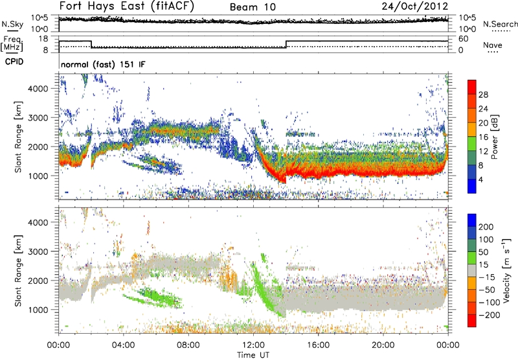Click the dotted line sample under "N.Search"

pos(501,30)
